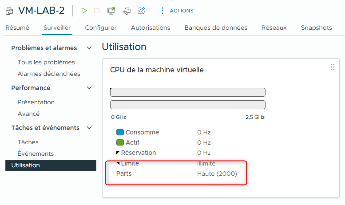This screenshot has width=345, height=205.
Task: Open the Configurer tab
Action: click(101, 28)
